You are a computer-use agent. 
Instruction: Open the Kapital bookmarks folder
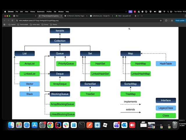point(12,24)
